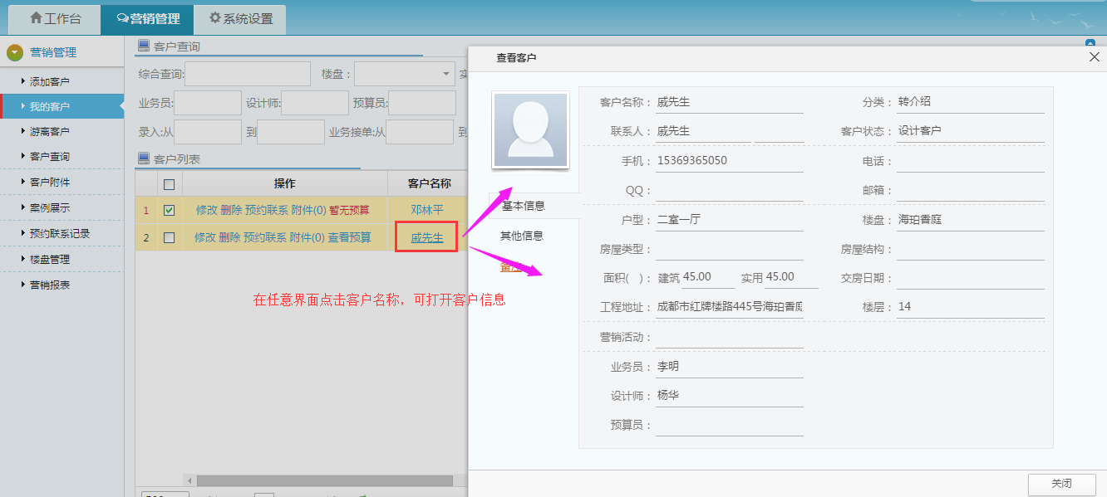Click left arrow of horizontal scrollbar
Screen dimensions: 1107x497
(x=189, y=480)
